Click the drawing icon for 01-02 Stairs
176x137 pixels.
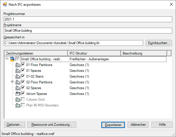[18, 76]
